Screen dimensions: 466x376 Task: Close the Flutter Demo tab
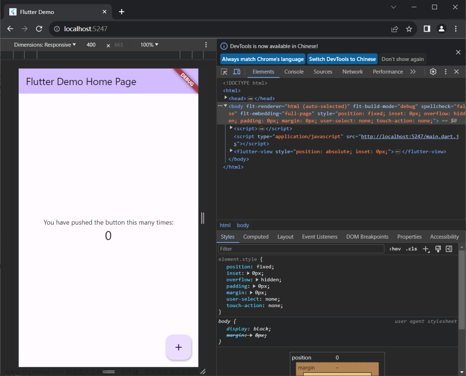pyautogui.click(x=104, y=12)
